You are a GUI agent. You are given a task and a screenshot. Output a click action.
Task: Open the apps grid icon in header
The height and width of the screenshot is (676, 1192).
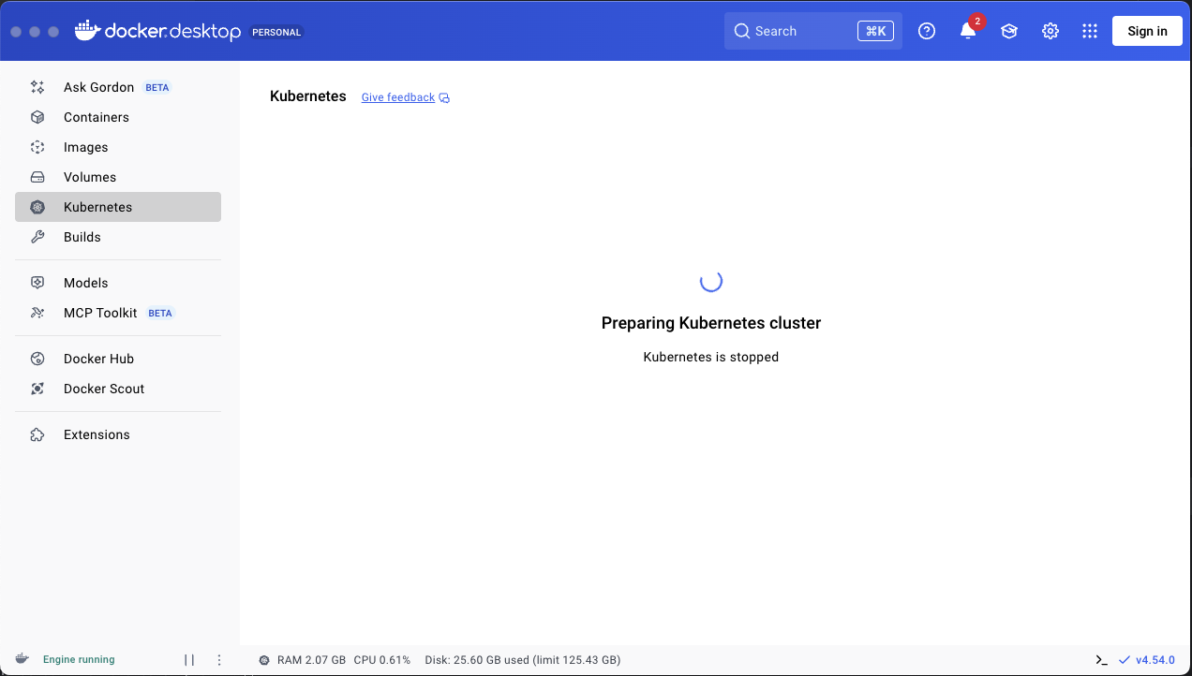(1090, 31)
